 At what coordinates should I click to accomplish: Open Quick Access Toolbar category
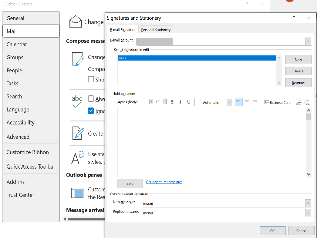coord(31,167)
